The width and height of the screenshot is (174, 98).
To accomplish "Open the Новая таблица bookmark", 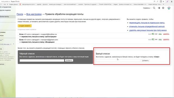I will [155, 4].
